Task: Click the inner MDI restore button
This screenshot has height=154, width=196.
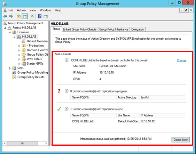Action: tap(186, 10)
